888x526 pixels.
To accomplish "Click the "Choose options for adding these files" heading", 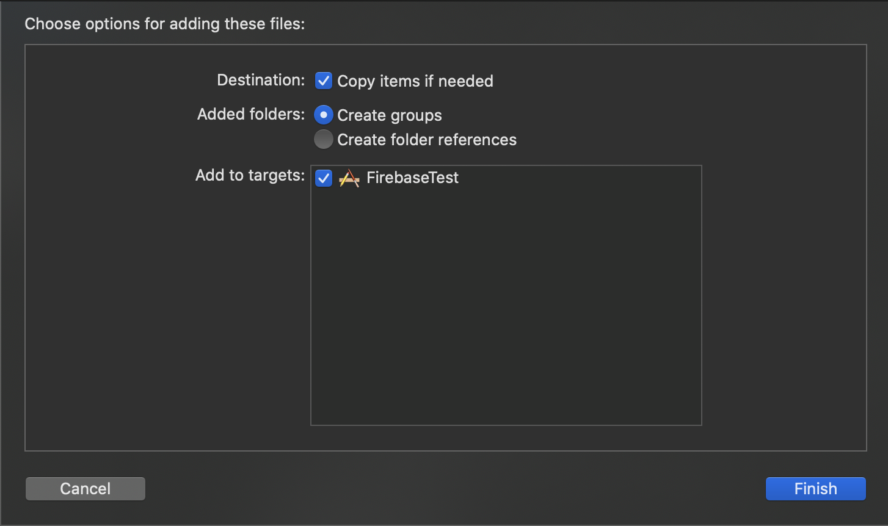I will 164,24.
